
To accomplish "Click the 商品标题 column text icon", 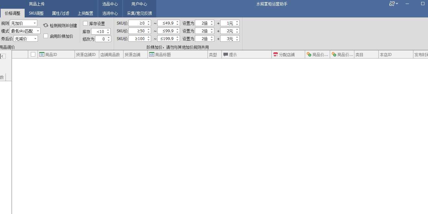I will click(x=151, y=55).
